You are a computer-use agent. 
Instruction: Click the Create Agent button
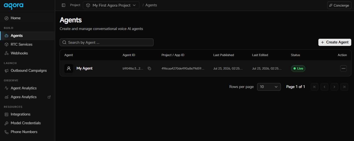335,42
